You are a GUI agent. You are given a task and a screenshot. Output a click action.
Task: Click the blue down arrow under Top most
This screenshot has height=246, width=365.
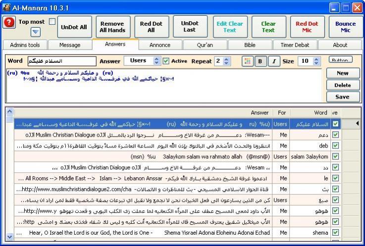pyautogui.click(x=36, y=32)
